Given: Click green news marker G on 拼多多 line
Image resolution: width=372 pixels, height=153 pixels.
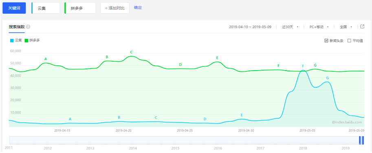Looking at the screenshot, I should [x=315, y=65].
